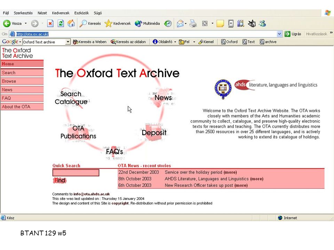This screenshot has width=334, height=250.
Task: Click the Google toolbar logo
Action: (10, 42)
